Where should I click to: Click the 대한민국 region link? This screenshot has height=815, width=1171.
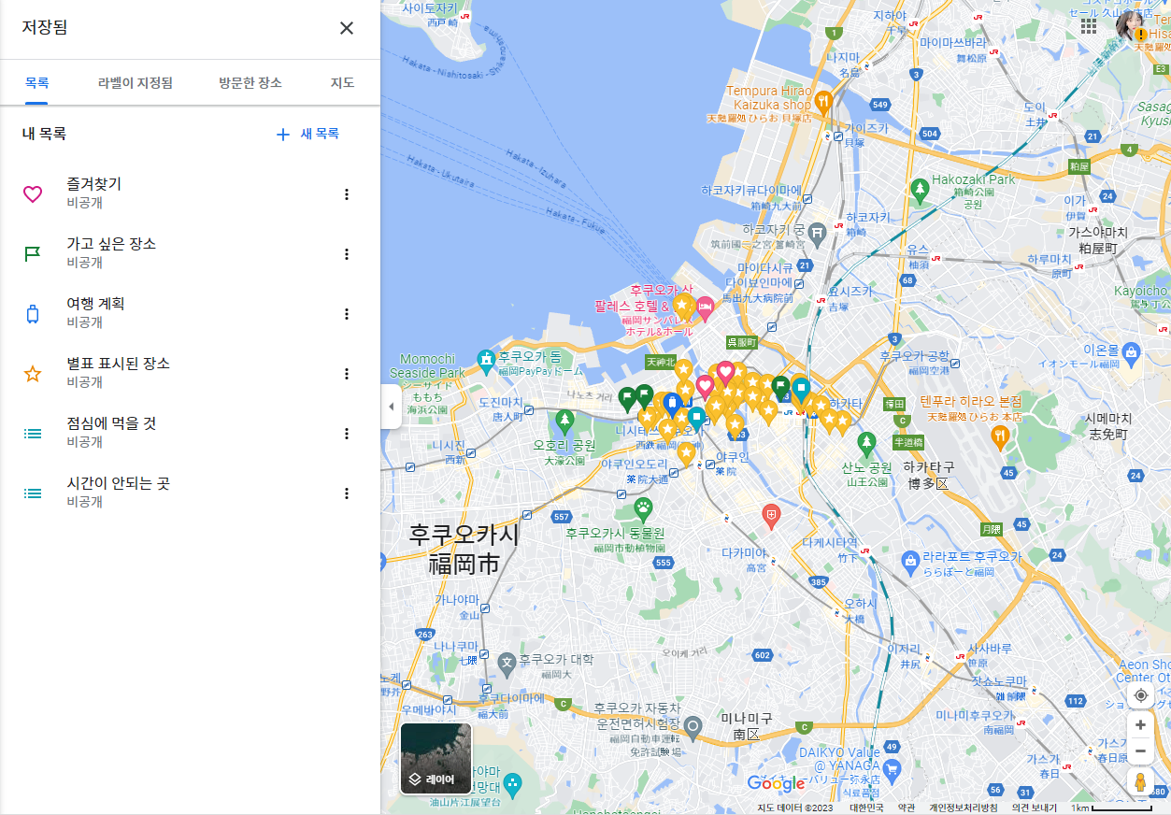click(866, 808)
